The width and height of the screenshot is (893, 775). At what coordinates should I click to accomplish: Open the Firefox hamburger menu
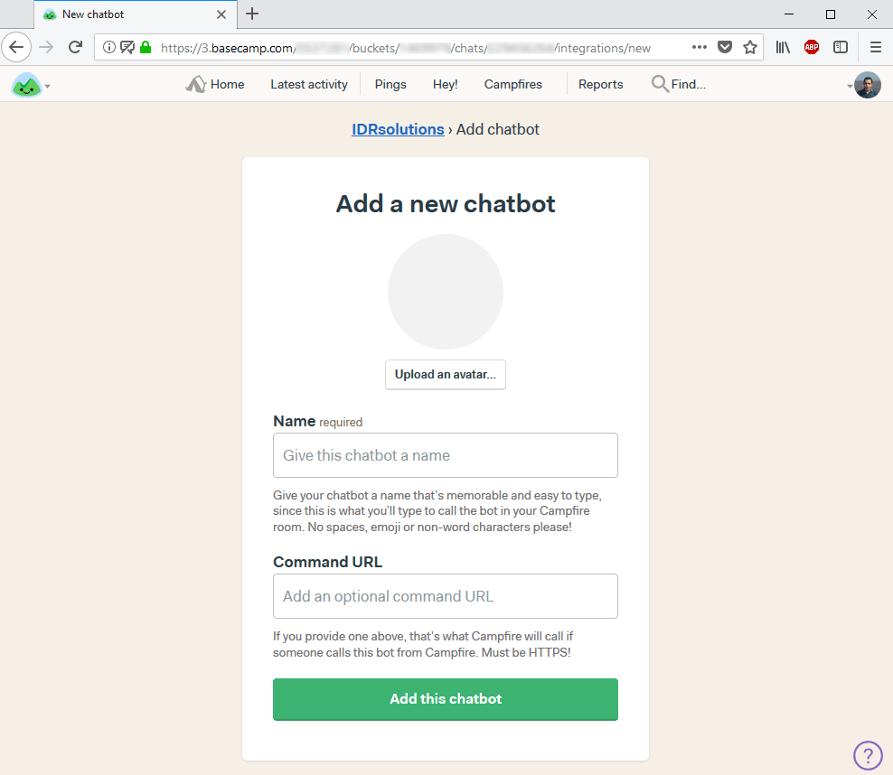873,47
